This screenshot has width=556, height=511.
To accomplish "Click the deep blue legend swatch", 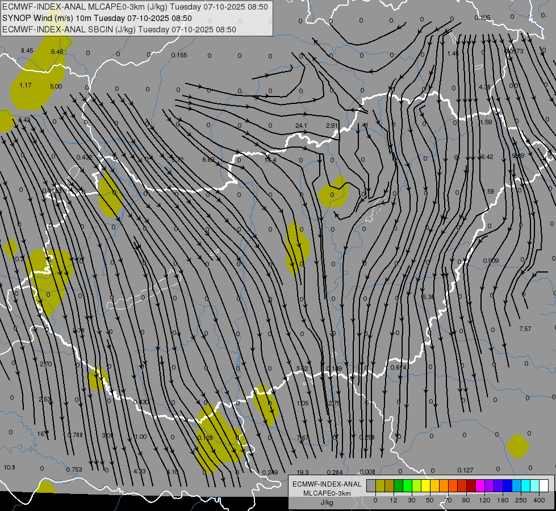I will [x=508, y=485].
